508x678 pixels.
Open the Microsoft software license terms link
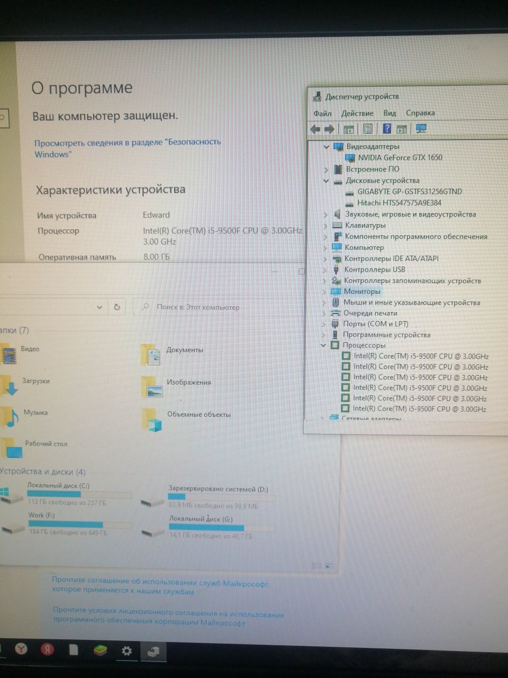(168, 618)
